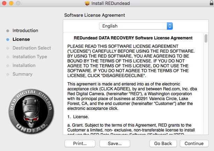This screenshot has height=151, width=214.
Task: Select the Summary step in sidebar
Action: (23, 74)
